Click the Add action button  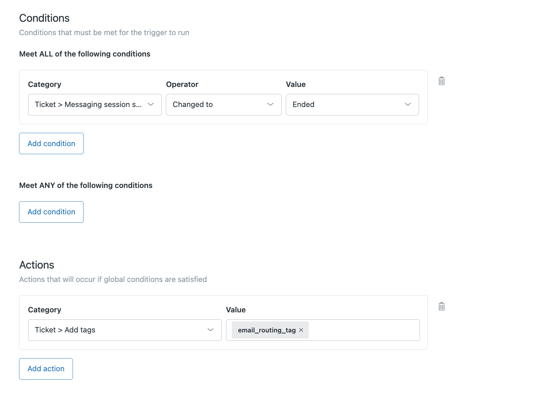46,369
